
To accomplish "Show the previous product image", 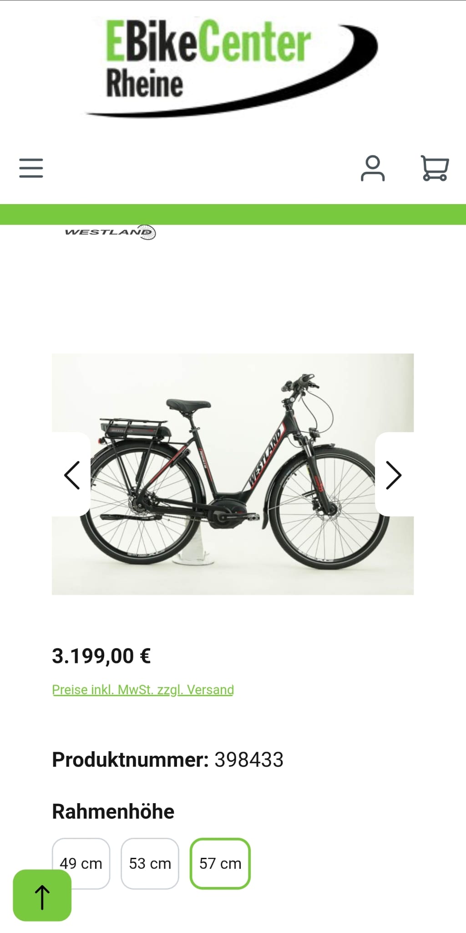I will [71, 475].
